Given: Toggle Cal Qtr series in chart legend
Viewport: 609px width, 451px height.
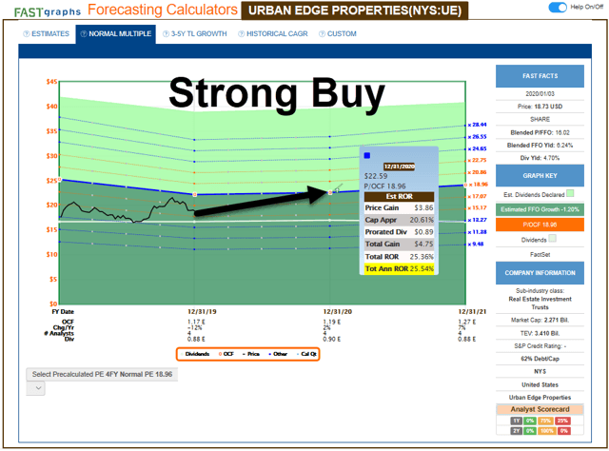Looking at the screenshot, I should click(x=307, y=354).
